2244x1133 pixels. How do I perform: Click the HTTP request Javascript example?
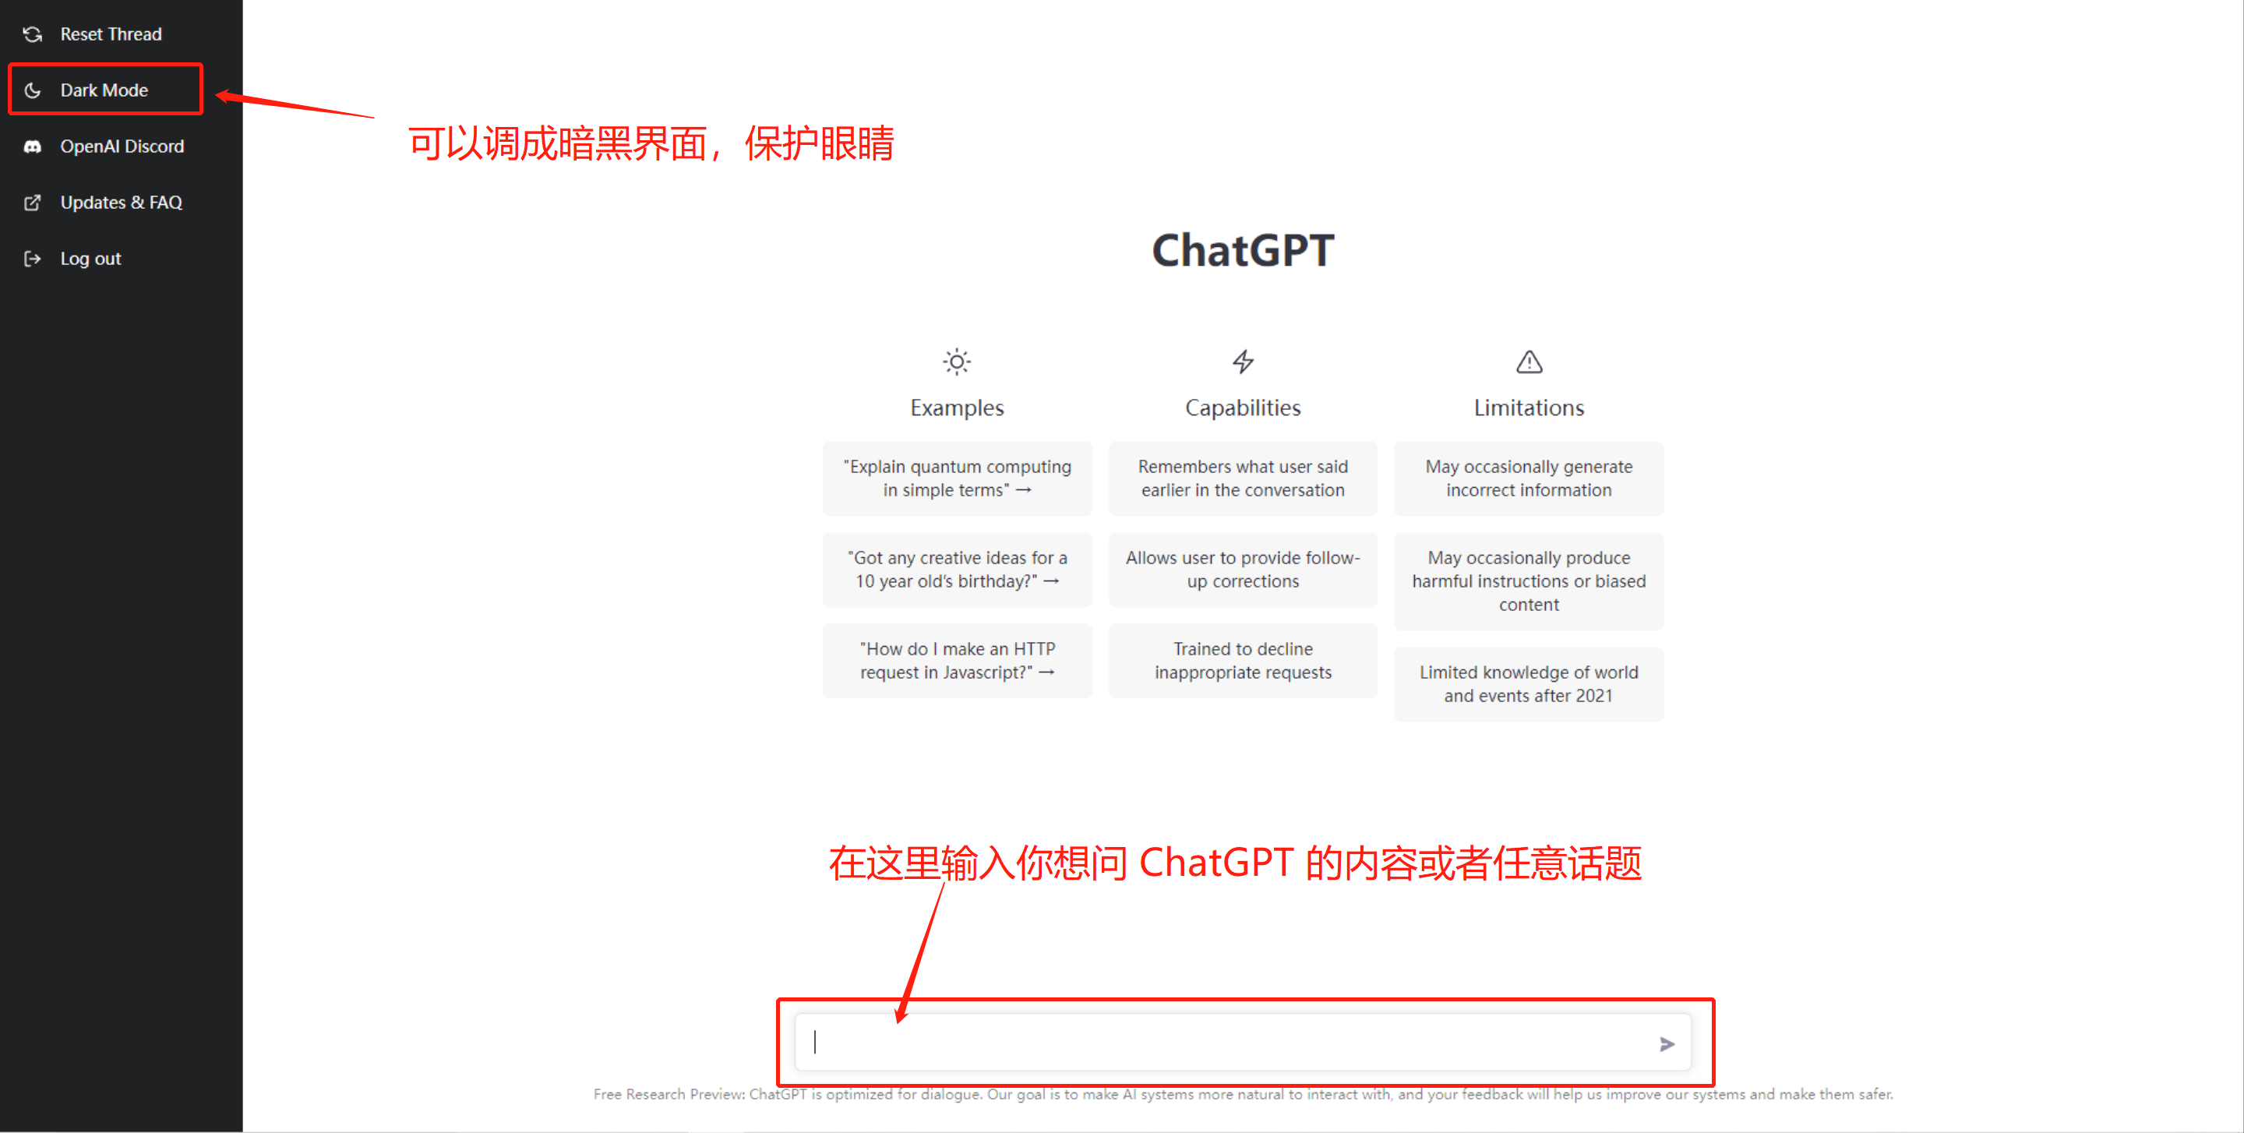(955, 659)
